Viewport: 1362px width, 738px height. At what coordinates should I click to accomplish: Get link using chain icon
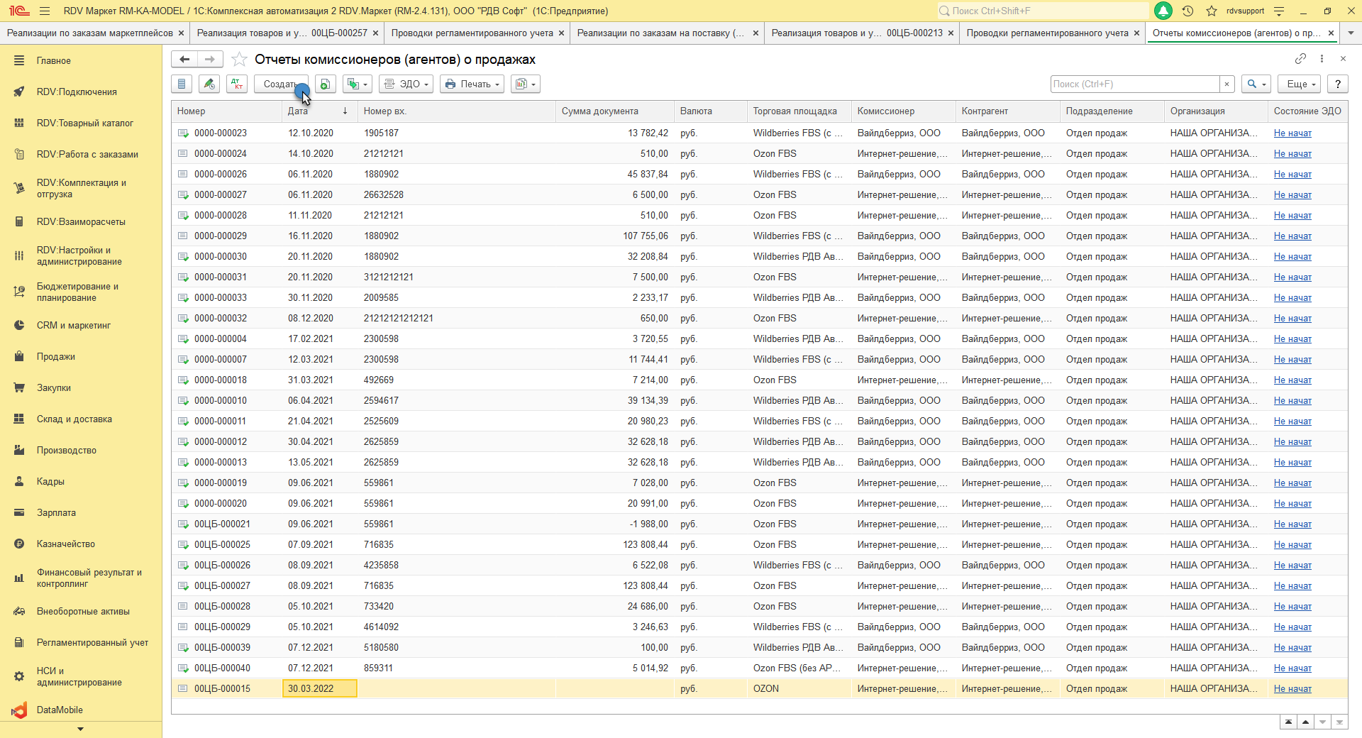pyautogui.click(x=1300, y=59)
